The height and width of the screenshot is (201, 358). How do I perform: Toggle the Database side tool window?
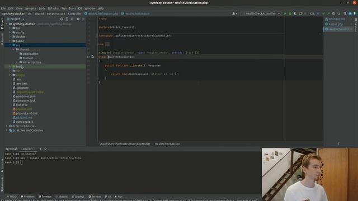point(356,25)
